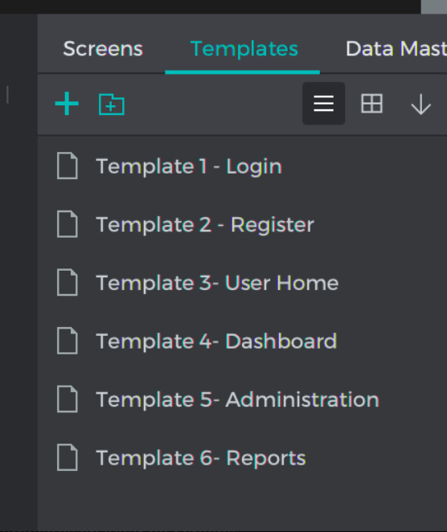Screen dimensions: 447x532
Task: Click page icon of Template 5- Administration
Action: tap(68, 399)
